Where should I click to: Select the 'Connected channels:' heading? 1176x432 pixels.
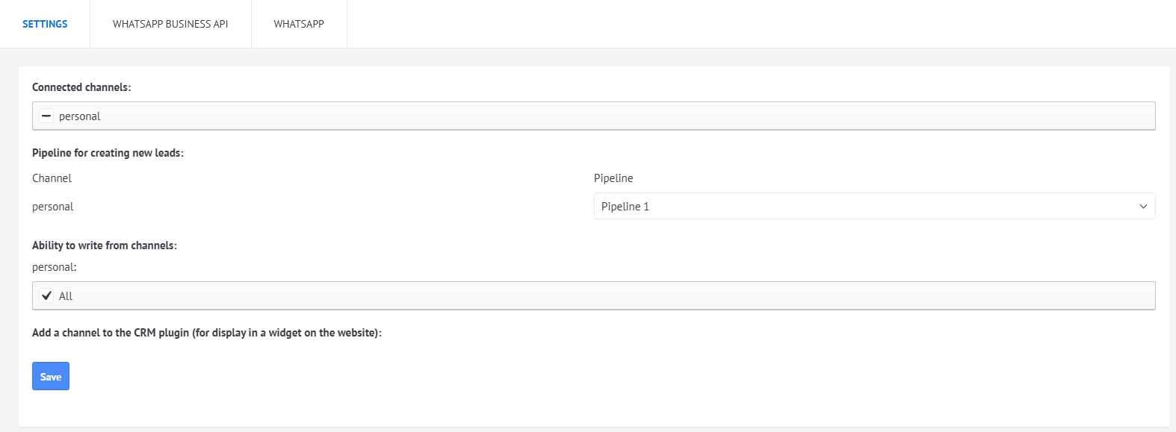click(x=81, y=87)
